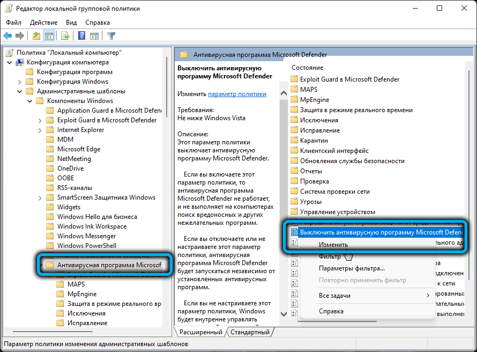This screenshot has height=352, width=477.
Task: Collapse the Конфигурация компьютера tree node
Action: click(10, 62)
